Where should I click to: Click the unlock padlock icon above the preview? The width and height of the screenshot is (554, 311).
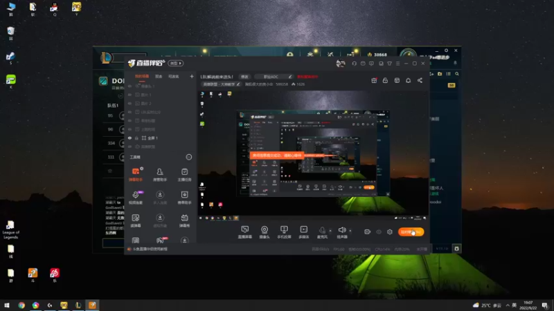tap(385, 80)
